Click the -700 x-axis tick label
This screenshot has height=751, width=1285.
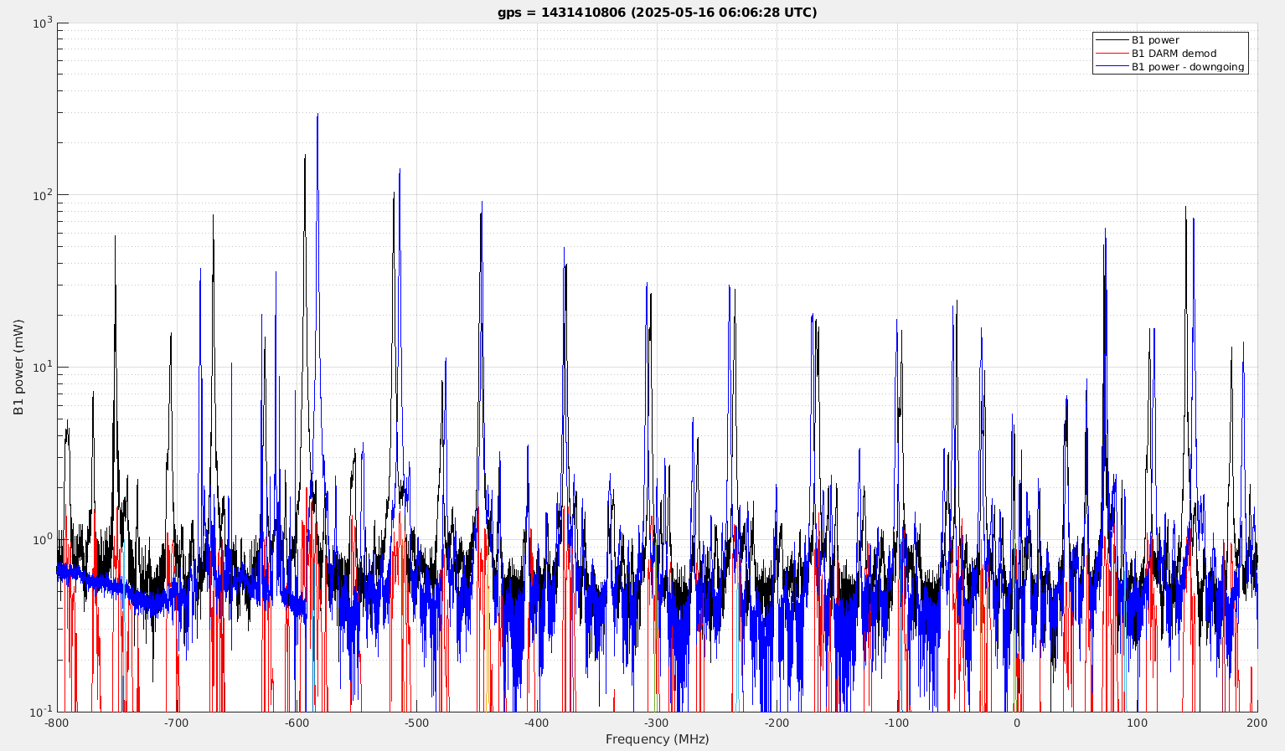pyautogui.click(x=177, y=723)
